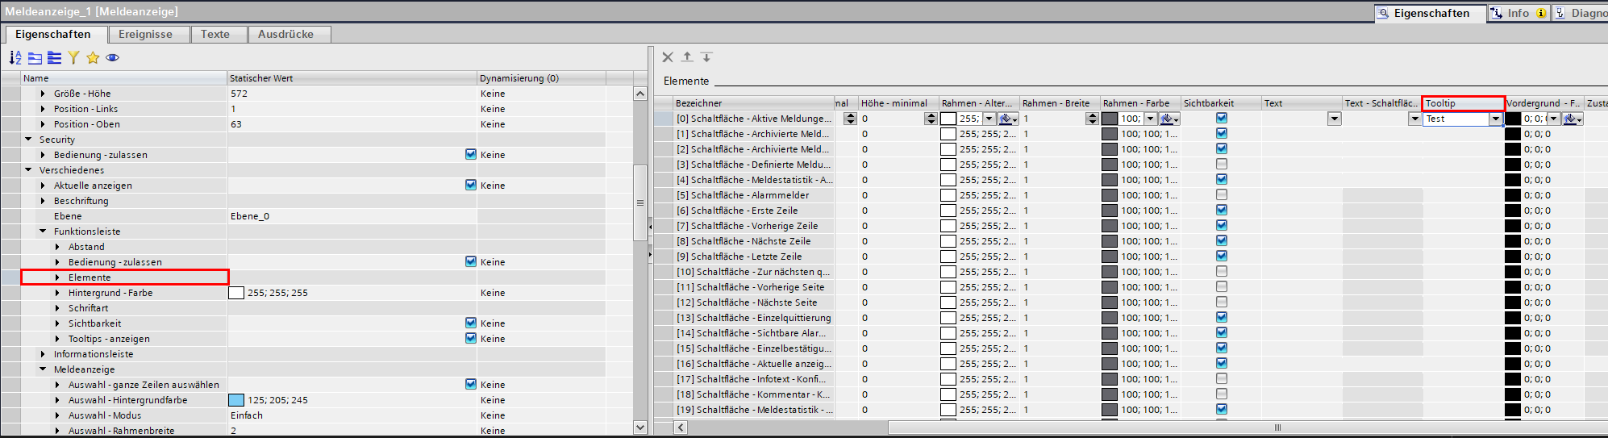Image resolution: width=1608 pixels, height=438 pixels.
Task: Collapse the Meldeanzeige group
Action: 43,369
